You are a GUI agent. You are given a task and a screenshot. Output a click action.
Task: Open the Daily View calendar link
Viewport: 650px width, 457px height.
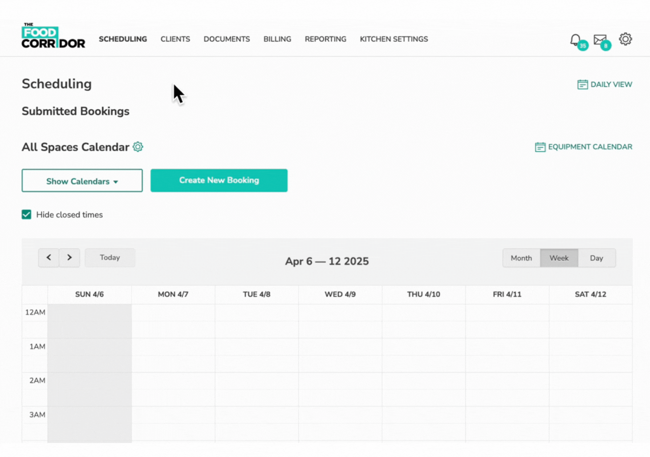pos(605,85)
